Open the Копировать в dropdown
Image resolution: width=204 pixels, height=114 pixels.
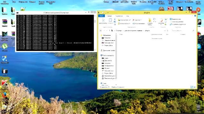(124, 23)
